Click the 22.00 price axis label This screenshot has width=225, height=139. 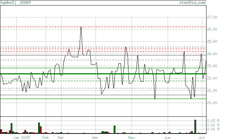click(212, 78)
